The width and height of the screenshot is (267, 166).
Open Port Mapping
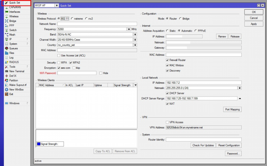point(232,110)
